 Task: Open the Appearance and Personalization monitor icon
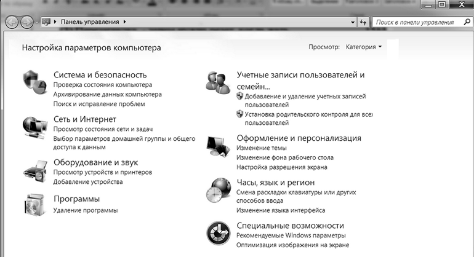[x=219, y=146]
